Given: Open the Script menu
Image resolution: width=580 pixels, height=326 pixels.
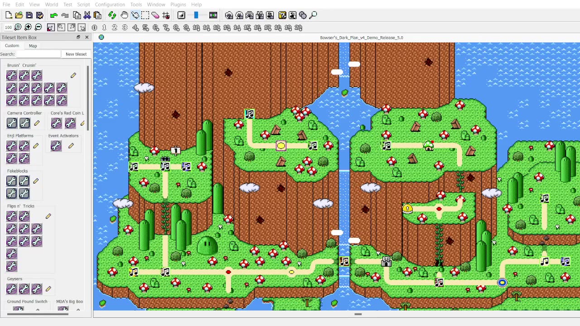Looking at the screenshot, I should click(83, 5).
